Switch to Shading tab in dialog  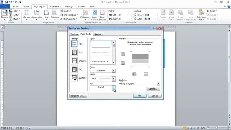pyautogui.click(x=98, y=34)
